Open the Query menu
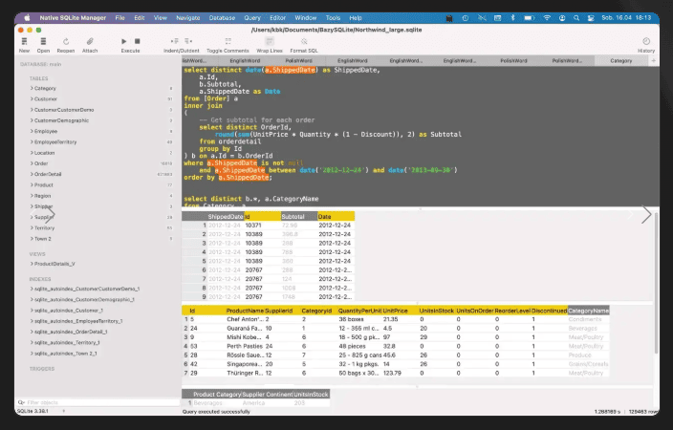 pyautogui.click(x=252, y=18)
